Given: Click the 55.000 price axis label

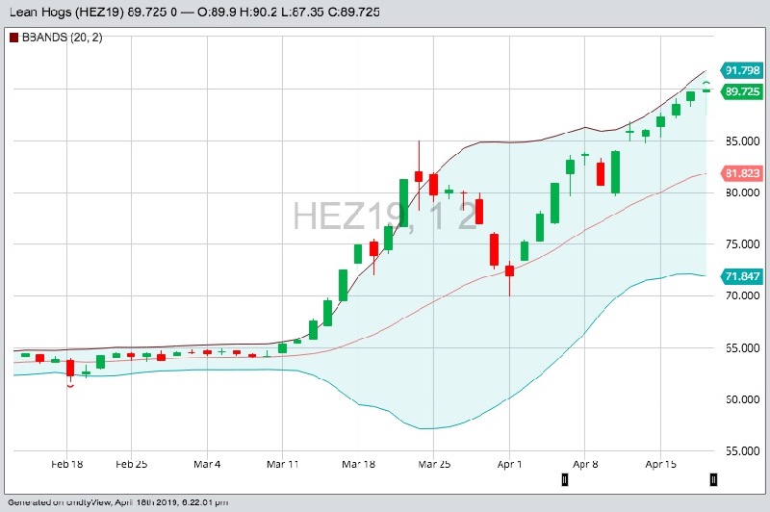Looking at the screenshot, I should click(x=742, y=450).
